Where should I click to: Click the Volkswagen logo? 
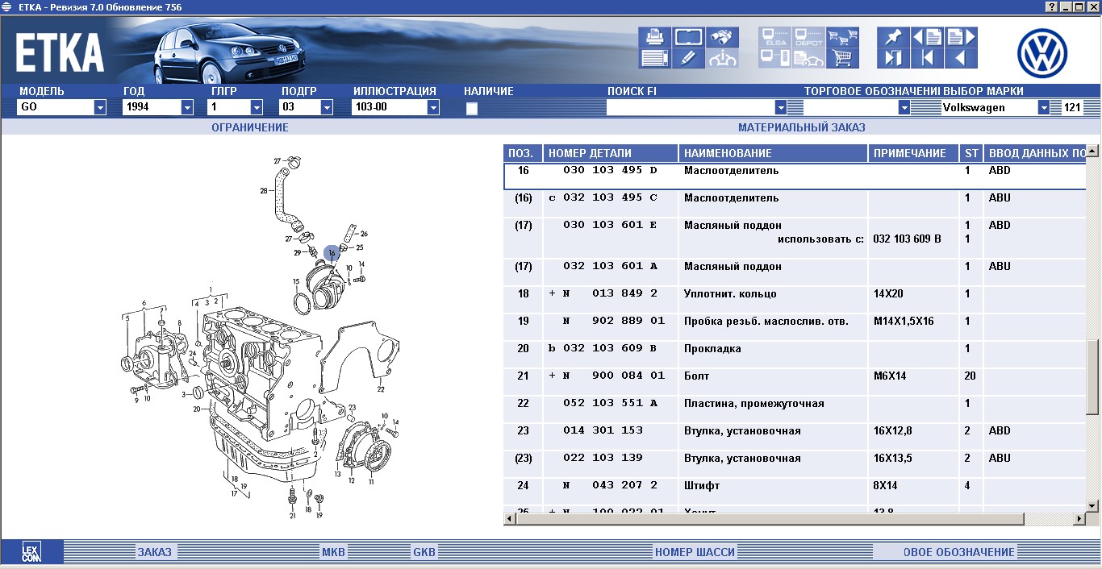[x=1042, y=53]
